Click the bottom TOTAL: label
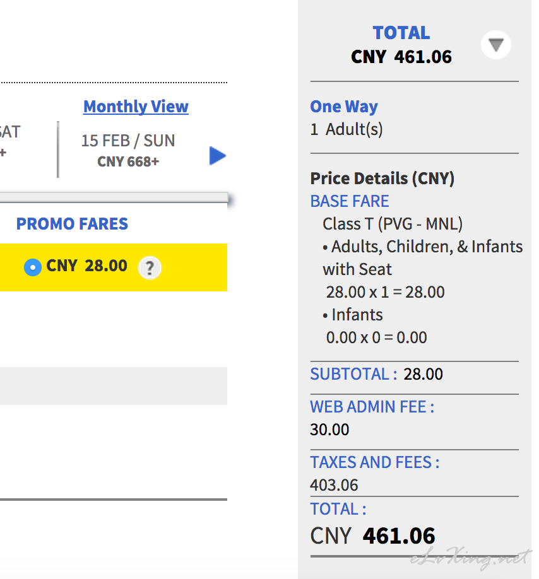 338,509
